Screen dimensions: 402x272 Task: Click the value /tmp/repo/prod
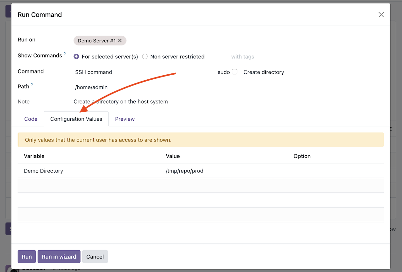click(x=185, y=171)
